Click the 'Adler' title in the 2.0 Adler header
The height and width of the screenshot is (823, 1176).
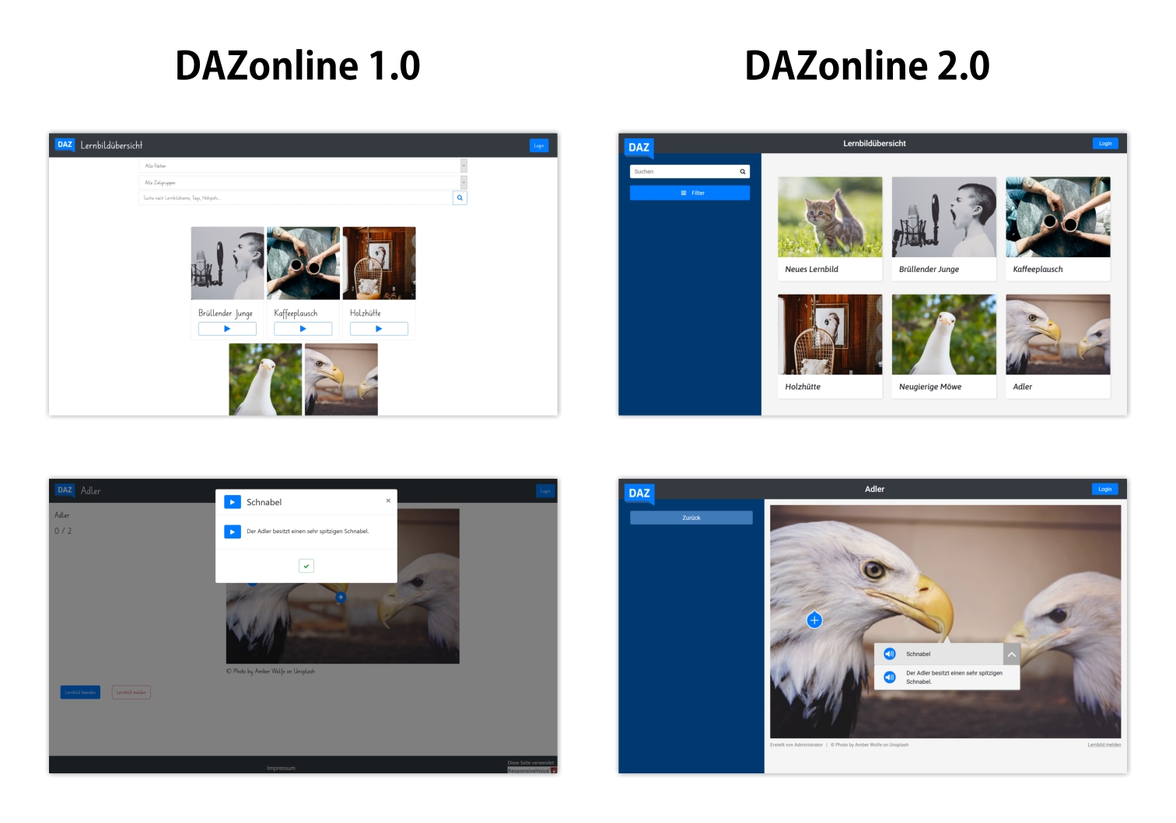874,489
